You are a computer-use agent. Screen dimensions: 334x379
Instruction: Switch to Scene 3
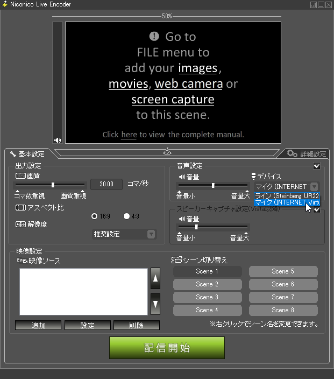pyautogui.click(x=208, y=297)
